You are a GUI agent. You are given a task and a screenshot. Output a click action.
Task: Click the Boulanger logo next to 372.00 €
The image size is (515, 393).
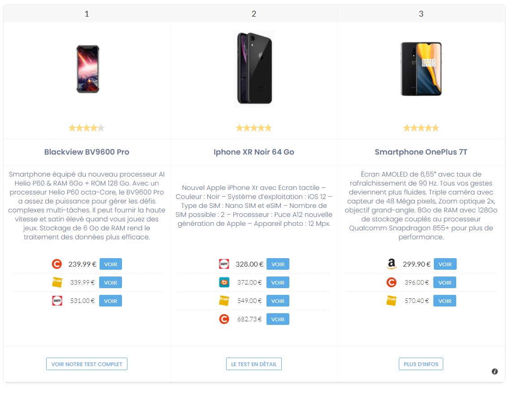(224, 282)
